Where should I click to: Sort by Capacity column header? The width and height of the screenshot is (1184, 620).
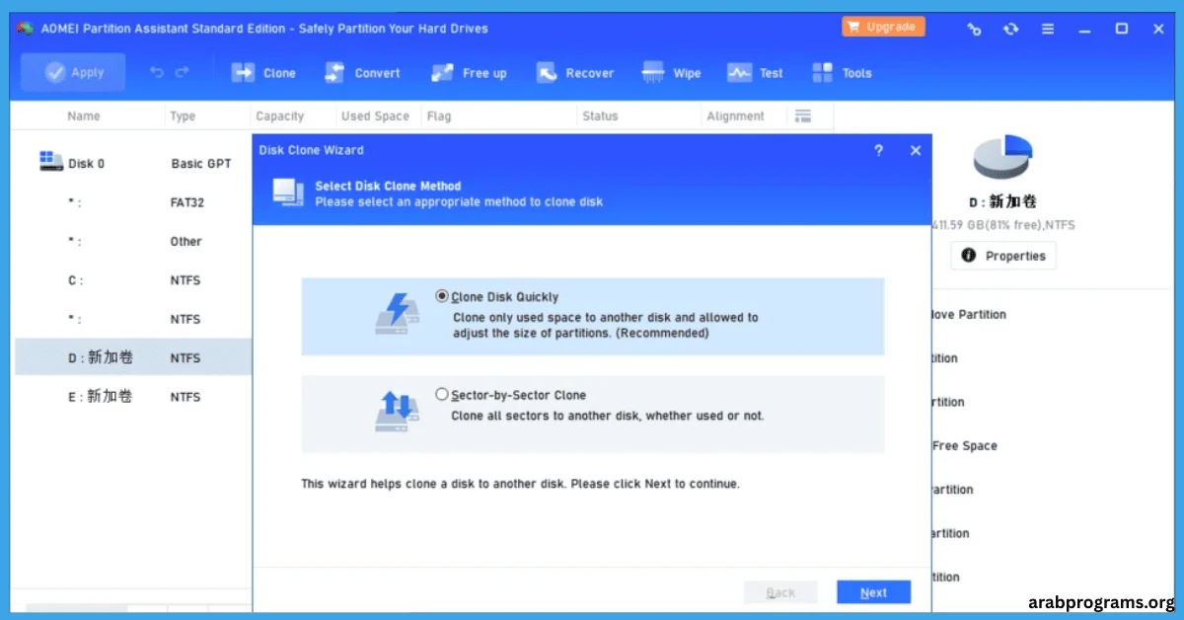(280, 116)
